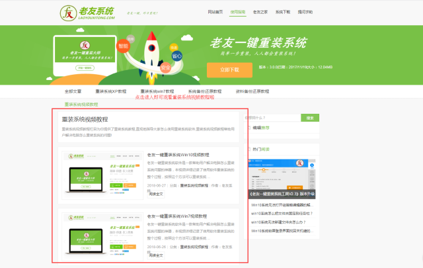Click the 编辑推荐 sidebar heading
Viewport: 423px width, 268px height.
click(261, 128)
